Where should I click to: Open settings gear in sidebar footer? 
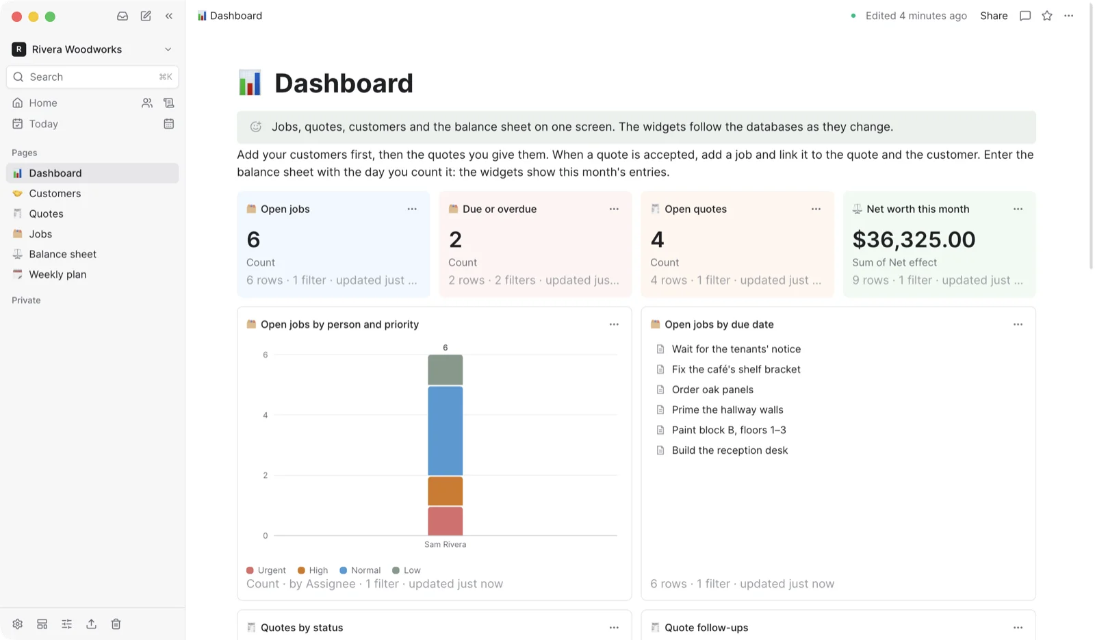point(18,624)
